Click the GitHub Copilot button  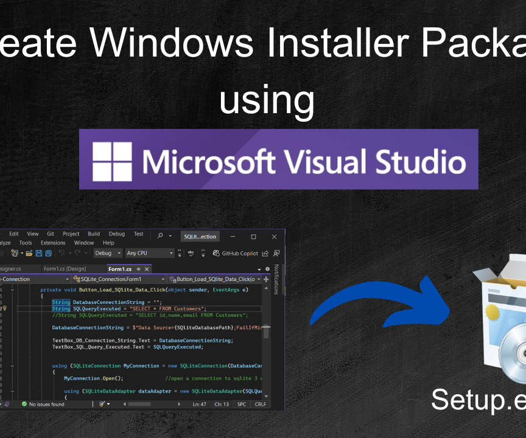tap(236, 253)
